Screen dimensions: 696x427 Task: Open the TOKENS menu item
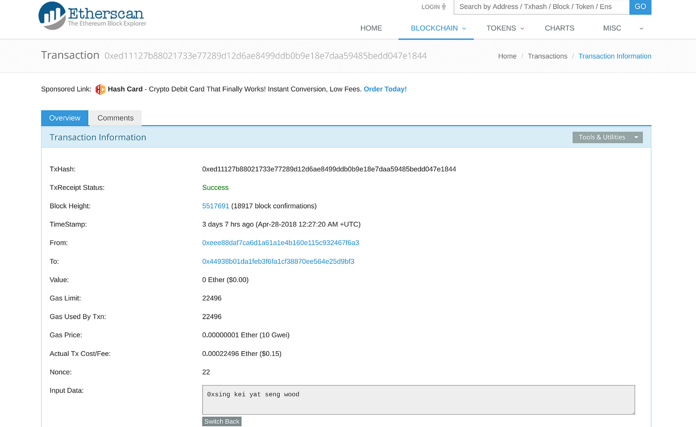pyautogui.click(x=501, y=28)
